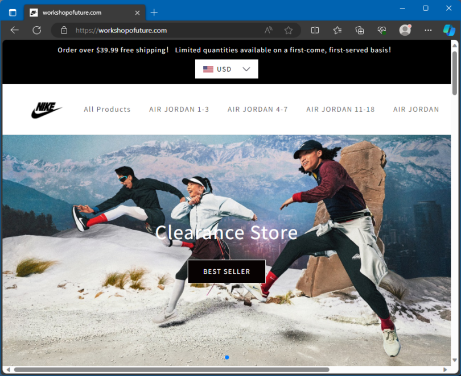Open the browser profile avatar icon

tap(405, 30)
